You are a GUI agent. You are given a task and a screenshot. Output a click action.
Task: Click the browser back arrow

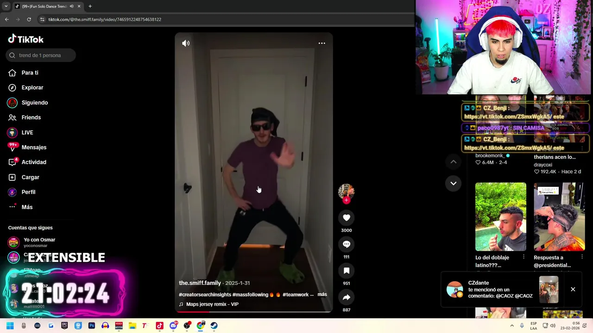(x=6, y=19)
